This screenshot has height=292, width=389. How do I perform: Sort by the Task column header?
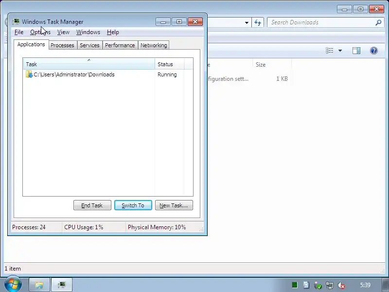click(x=89, y=64)
